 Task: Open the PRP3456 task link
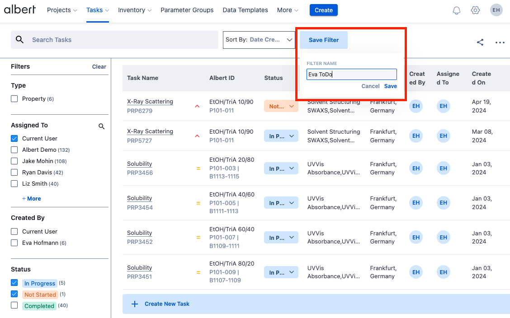click(x=140, y=173)
